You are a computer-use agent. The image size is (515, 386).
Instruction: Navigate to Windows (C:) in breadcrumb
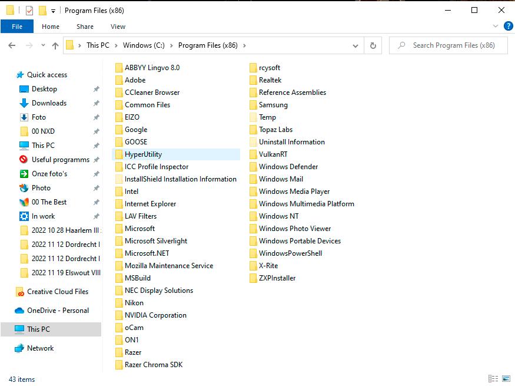[144, 45]
